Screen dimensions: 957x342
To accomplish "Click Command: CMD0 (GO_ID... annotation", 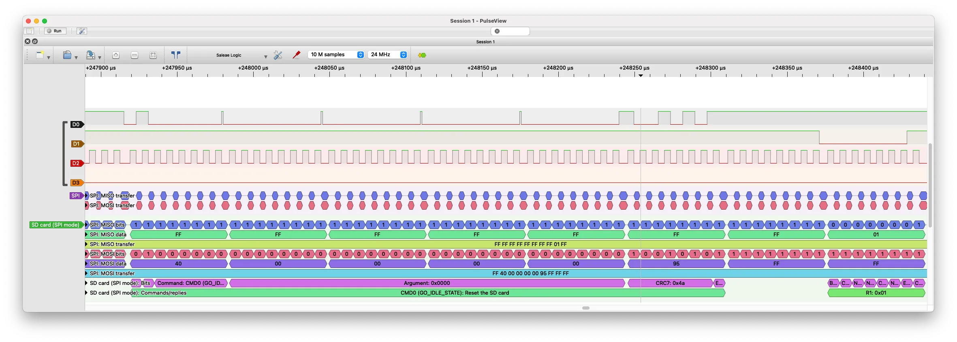I will pos(190,283).
